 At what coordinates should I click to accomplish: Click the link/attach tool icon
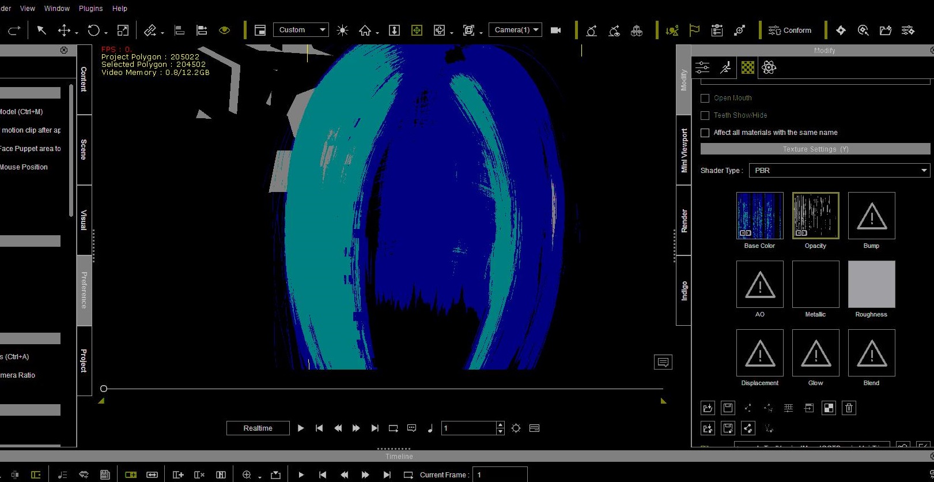(150, 30)
